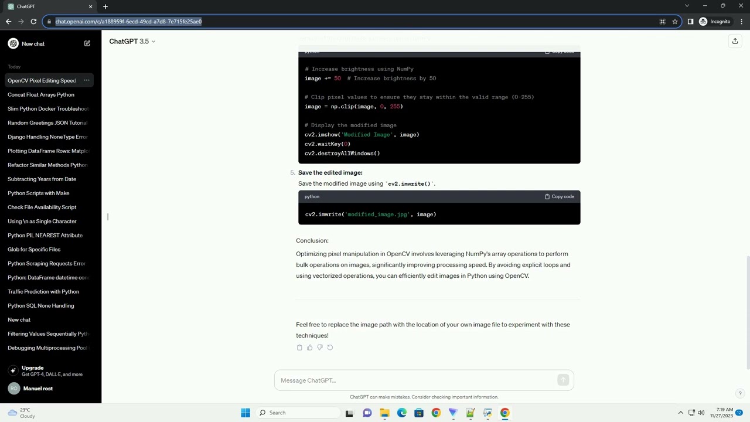Give the response a thumbs down

[x=319, y=348]
